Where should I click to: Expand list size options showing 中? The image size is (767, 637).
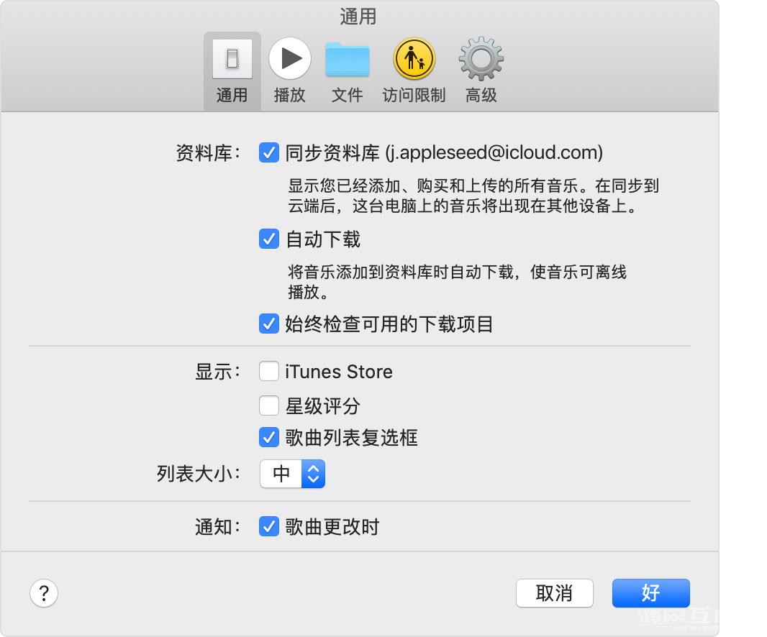(292, 474)
